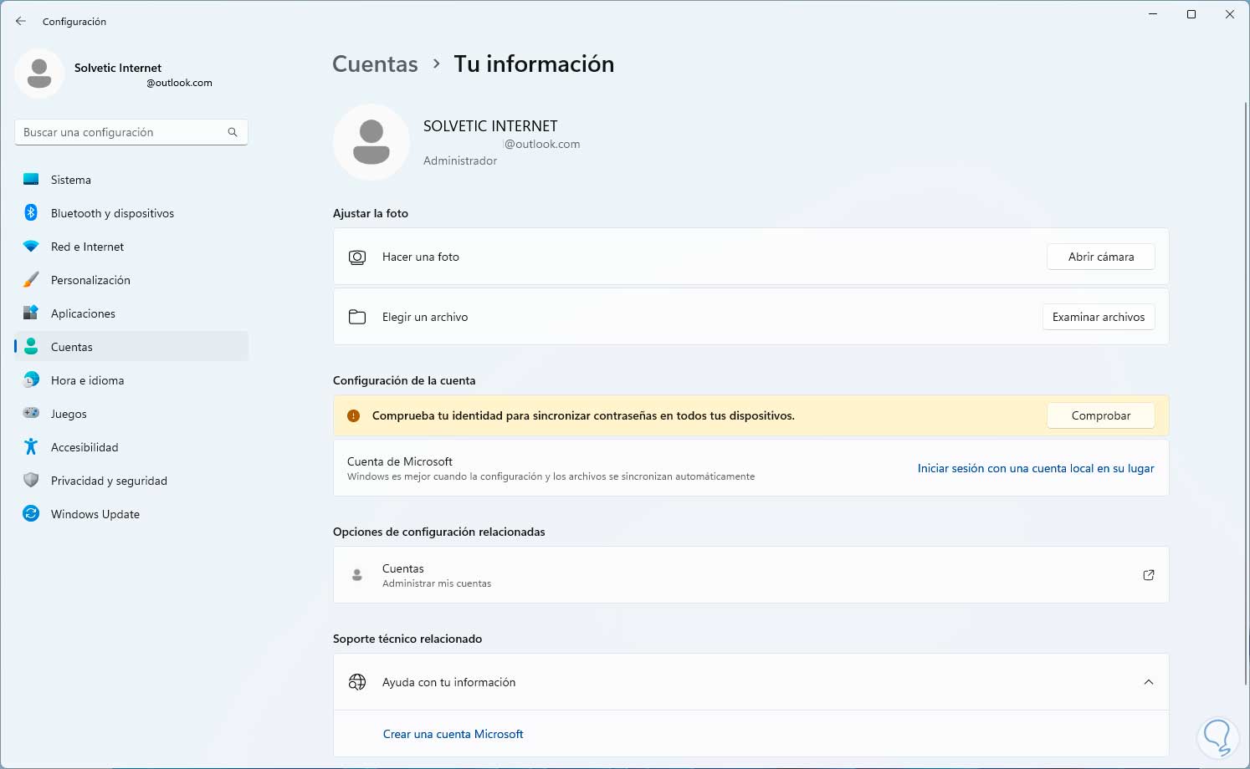Screen dimensions: 1250x769
Task: Click the Comprobar identity button
Action: click(1101, 416)
